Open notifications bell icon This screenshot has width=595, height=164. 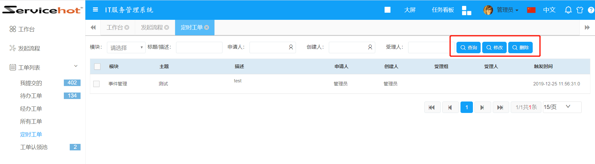tap(568, 10)
